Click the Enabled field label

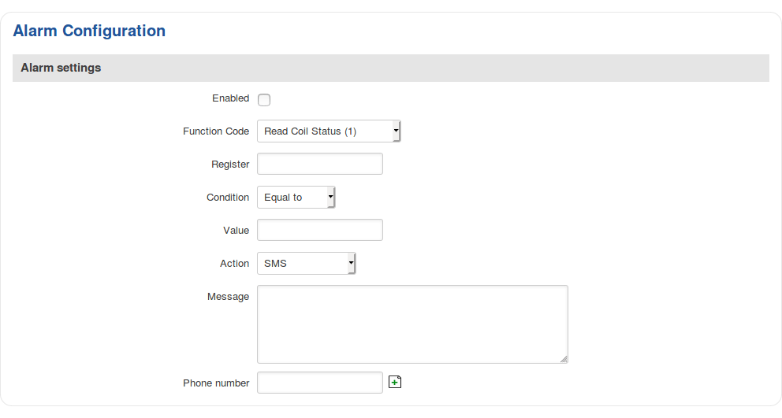230,98
